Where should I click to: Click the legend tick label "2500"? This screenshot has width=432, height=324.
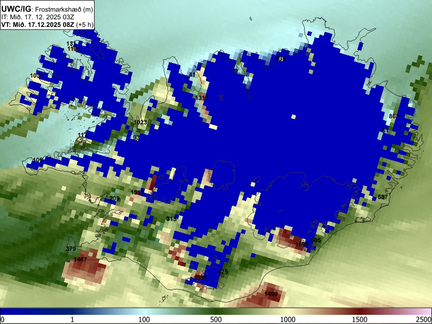pos(424,319)
